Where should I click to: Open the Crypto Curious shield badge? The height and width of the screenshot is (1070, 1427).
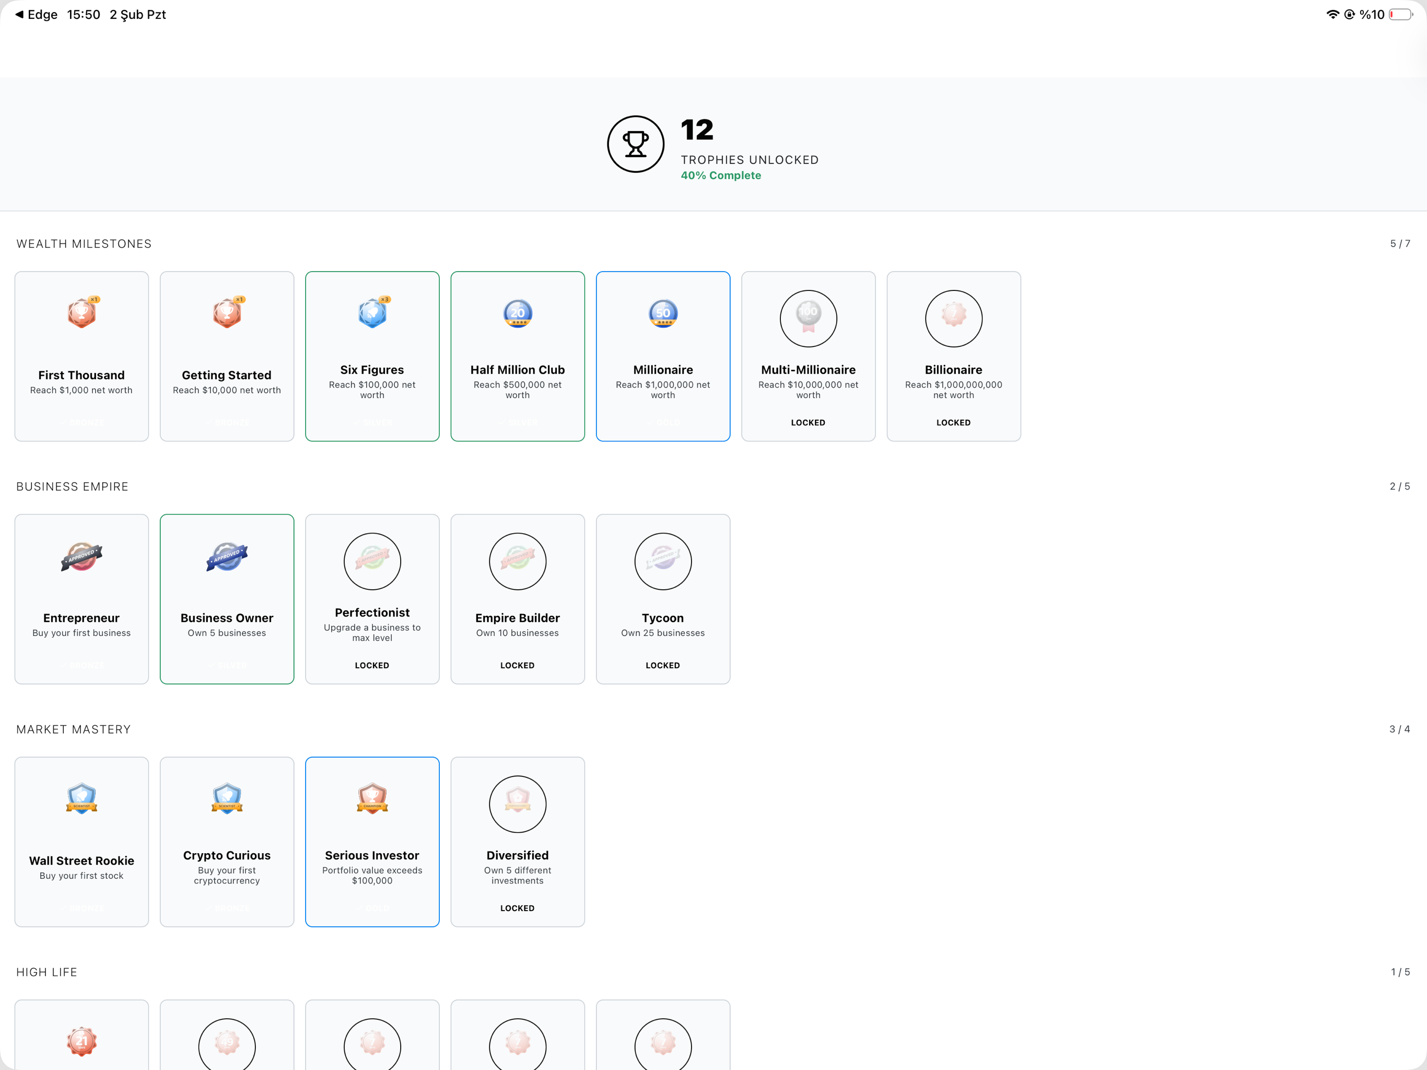coord(227,799)
